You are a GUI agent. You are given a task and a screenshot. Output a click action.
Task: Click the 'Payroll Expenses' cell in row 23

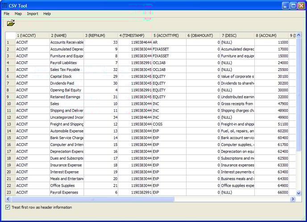pyautogui.click(x=66, y=193)
